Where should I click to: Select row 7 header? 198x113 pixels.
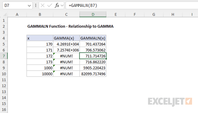pos(4,56)
